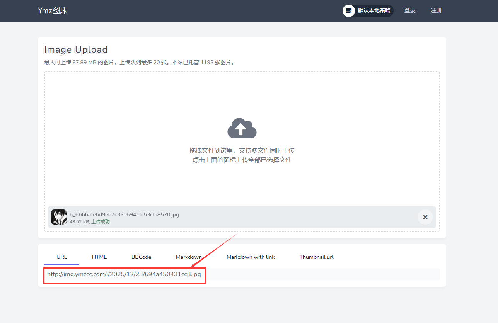
Task: Click the 最大可上传 87.89 MB info line
Action: coord(139,62)
